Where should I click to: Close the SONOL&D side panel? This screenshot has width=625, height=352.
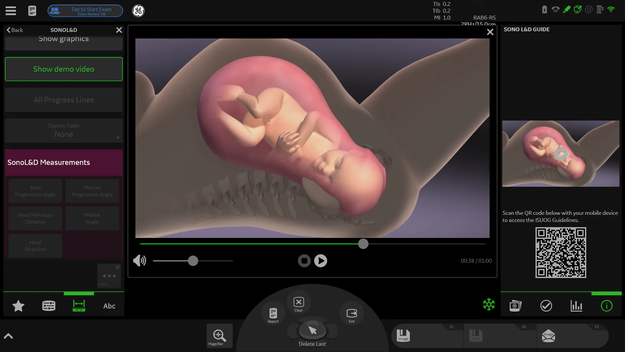tap(119, 30)
